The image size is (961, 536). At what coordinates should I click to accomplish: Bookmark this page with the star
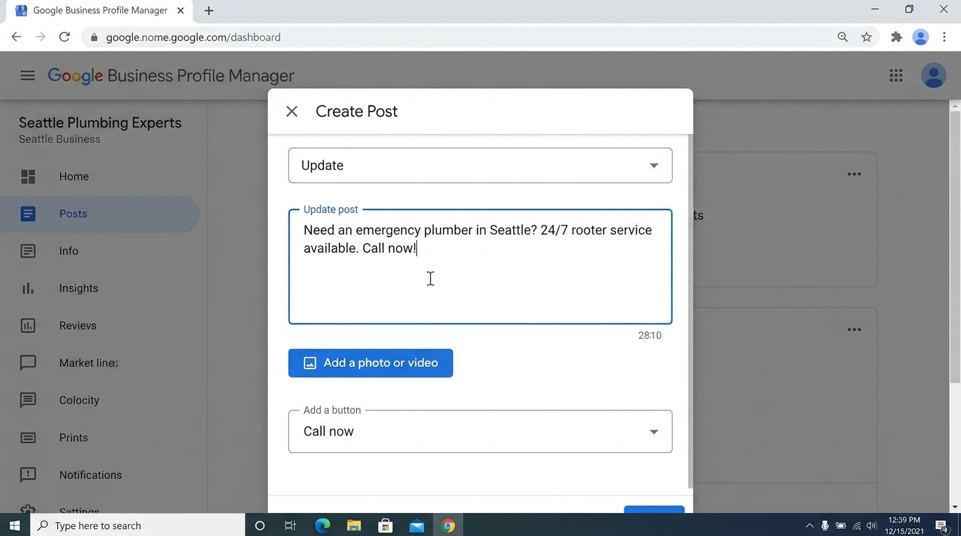coord(867,37)
